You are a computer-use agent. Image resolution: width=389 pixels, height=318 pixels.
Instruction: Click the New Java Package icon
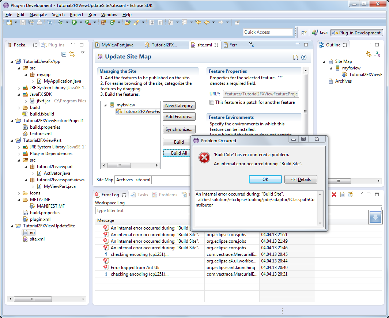103,23
